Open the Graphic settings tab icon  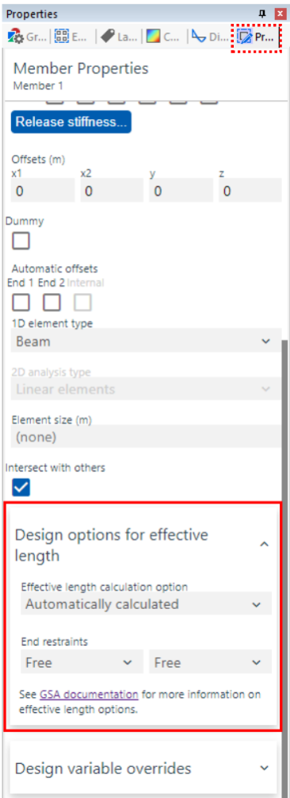[15, 37]
